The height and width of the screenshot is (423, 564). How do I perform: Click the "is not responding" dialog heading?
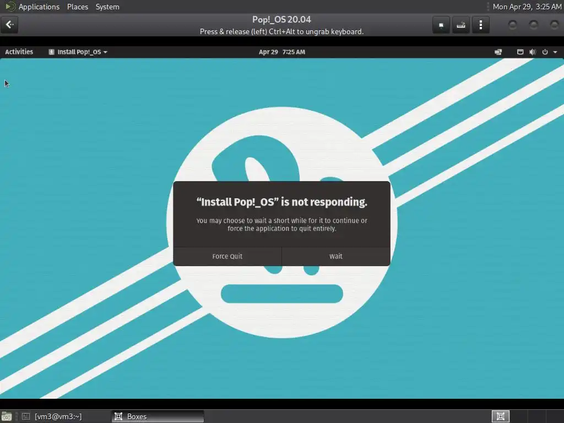click(x=281, y=202)
